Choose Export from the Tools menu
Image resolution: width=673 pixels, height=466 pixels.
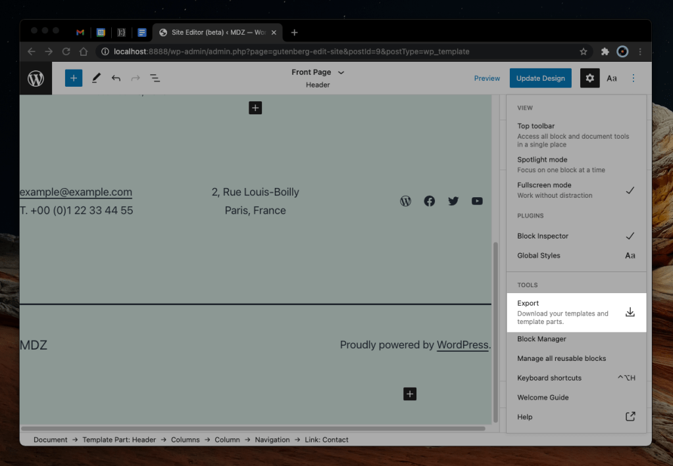(576, 312)
